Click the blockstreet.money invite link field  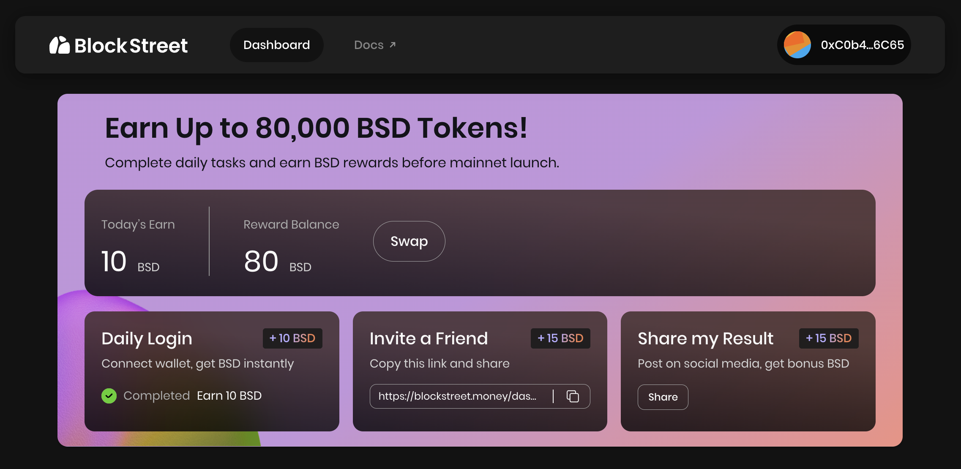coord(457,396)
